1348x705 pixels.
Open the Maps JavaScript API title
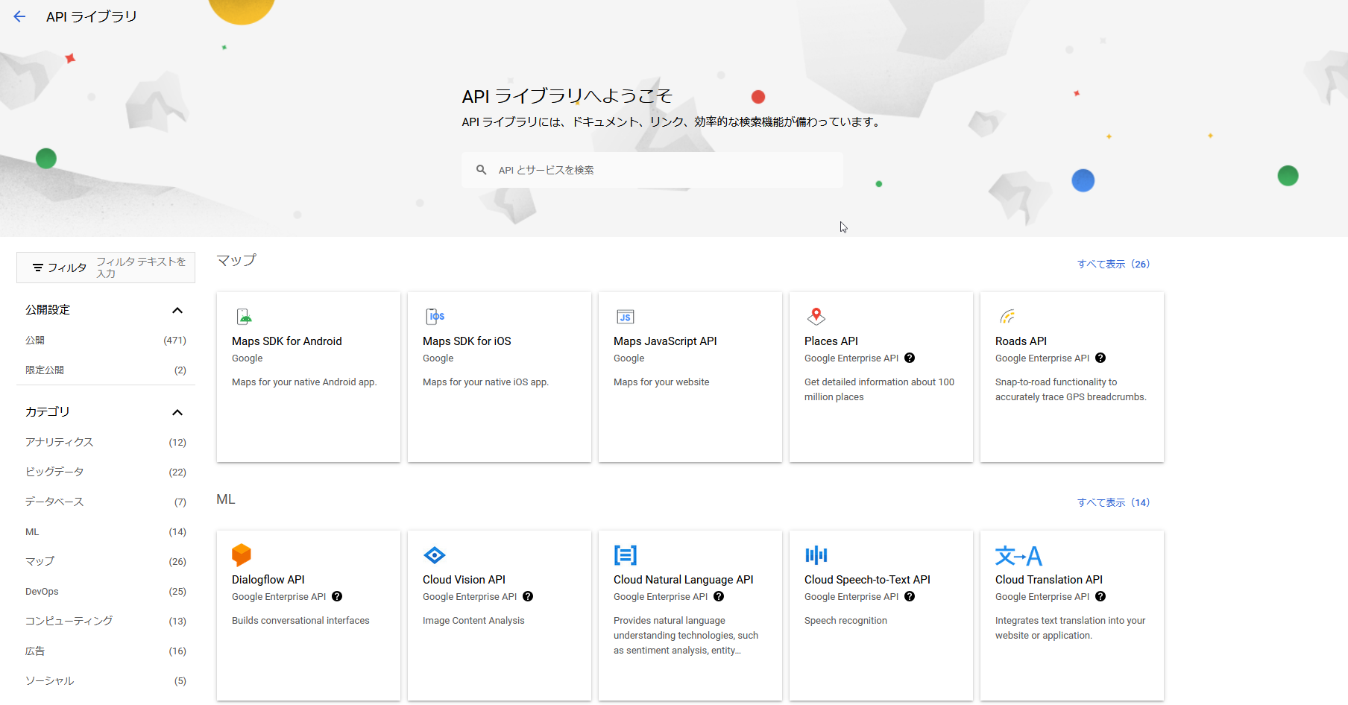[x=665, y=341]
